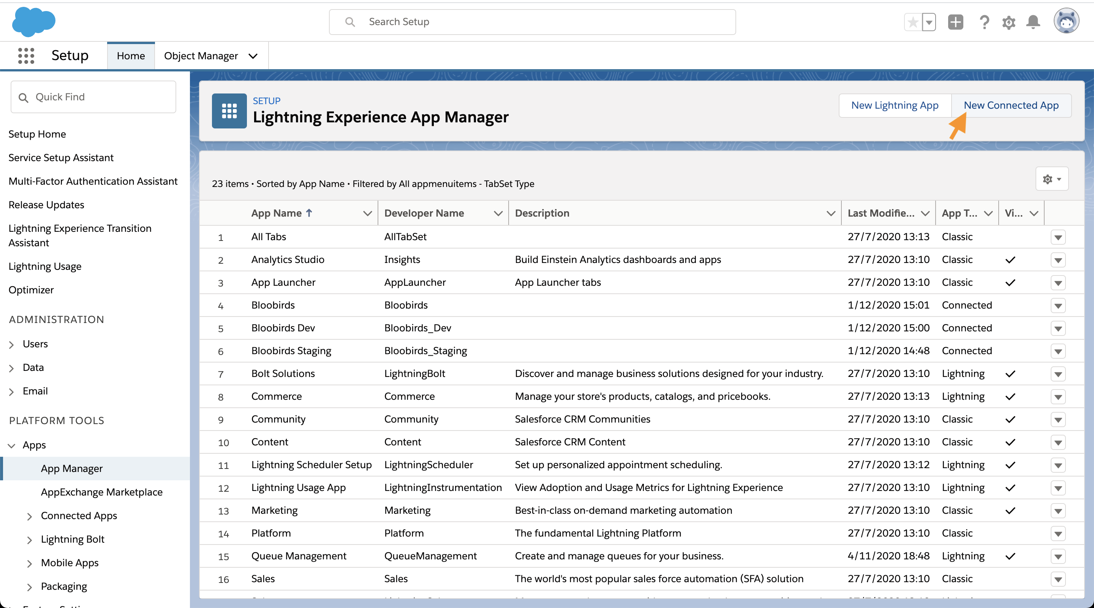Open row actions for Bloobirds Dev
1094x608 pixels.
(1058, 328)
